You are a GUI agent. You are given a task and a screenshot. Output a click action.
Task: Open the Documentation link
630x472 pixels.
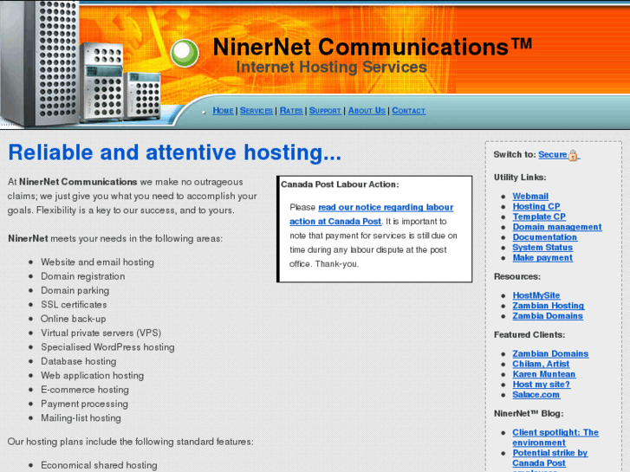tap(545, 237)
